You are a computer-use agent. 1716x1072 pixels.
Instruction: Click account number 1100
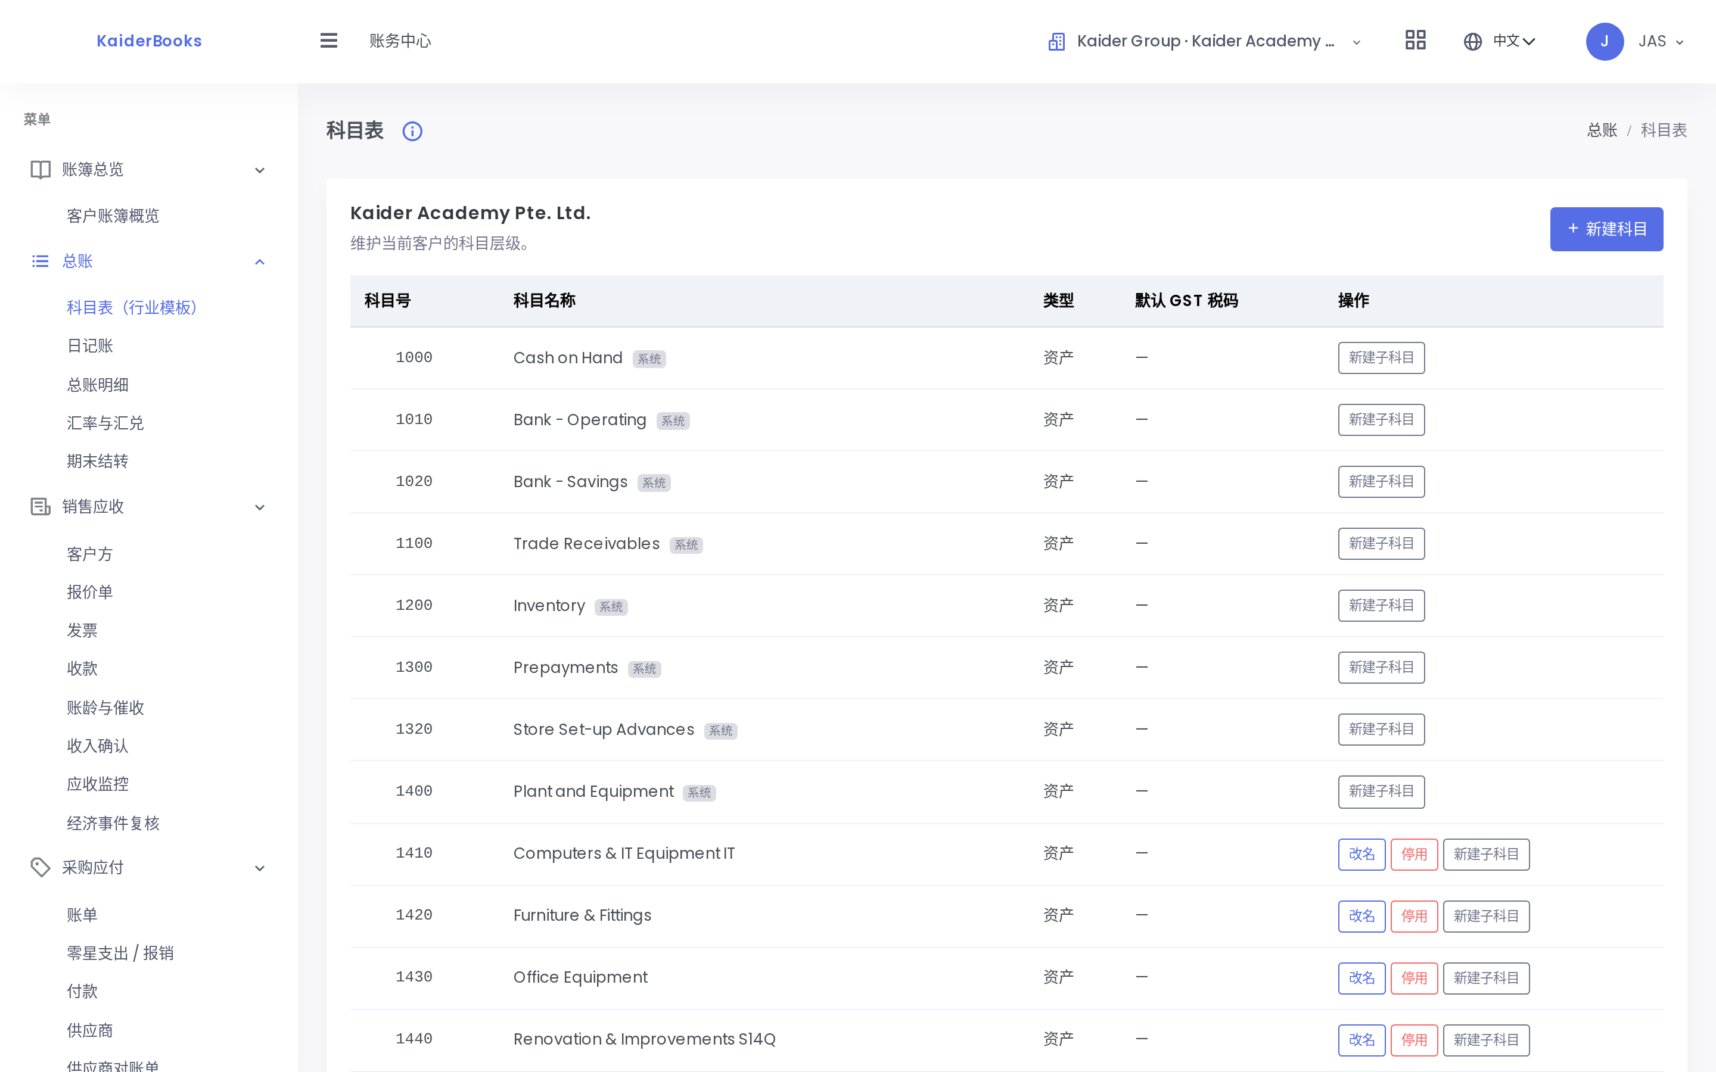[x=414, y=543]
